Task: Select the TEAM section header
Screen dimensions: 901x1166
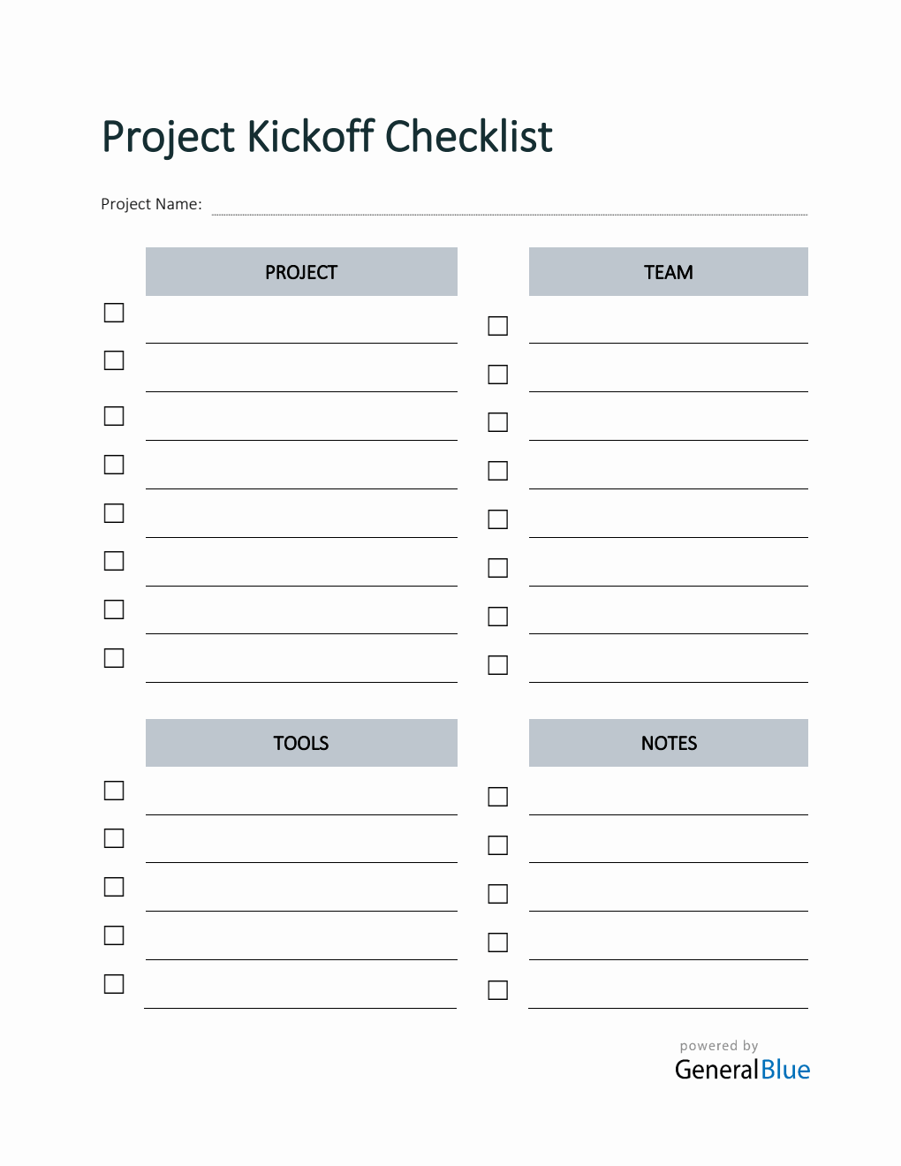Action: (668, 272)
